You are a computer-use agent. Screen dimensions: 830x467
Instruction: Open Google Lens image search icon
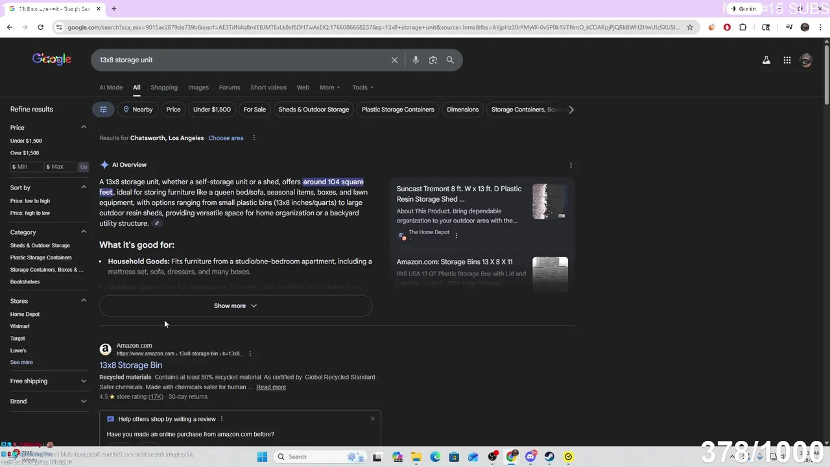coord(433,60)
